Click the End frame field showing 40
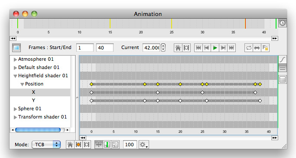 coord(105,48)
